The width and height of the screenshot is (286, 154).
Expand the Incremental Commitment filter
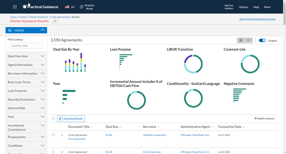pos(26,127)
